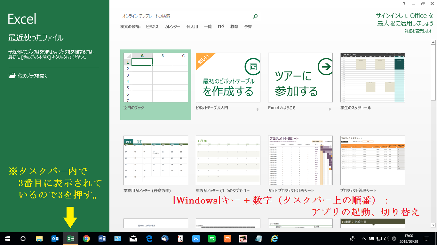
Task: Select the 個人用 suggested search
Action: coord(192,27)
